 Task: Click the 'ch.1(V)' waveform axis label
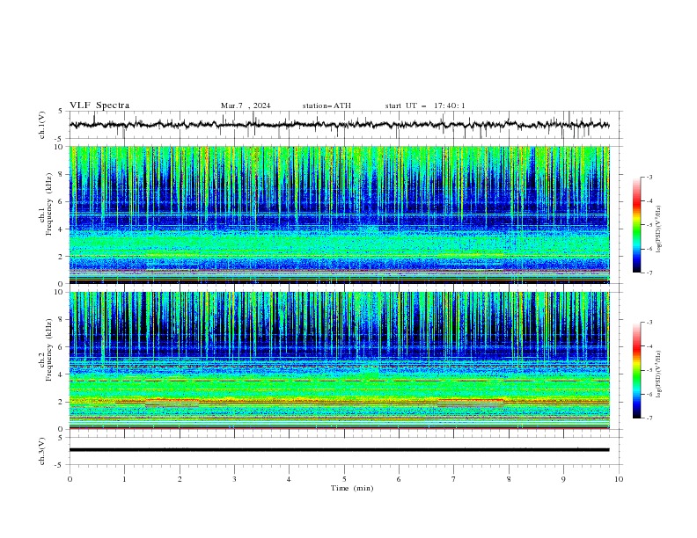[42, 125]
